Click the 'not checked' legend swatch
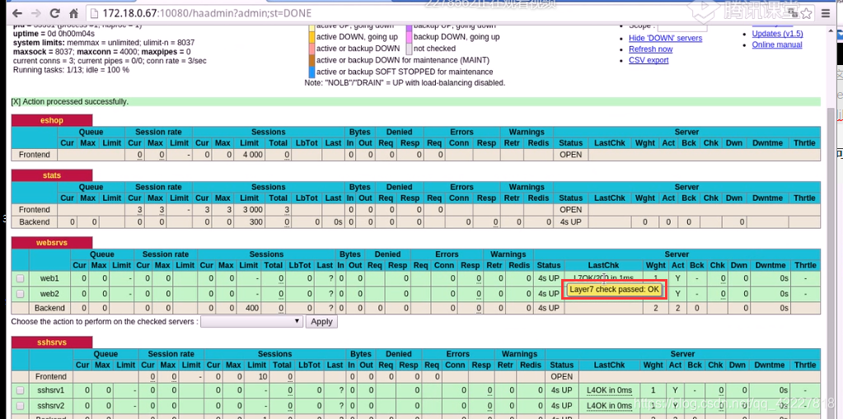 click(409, 49)
